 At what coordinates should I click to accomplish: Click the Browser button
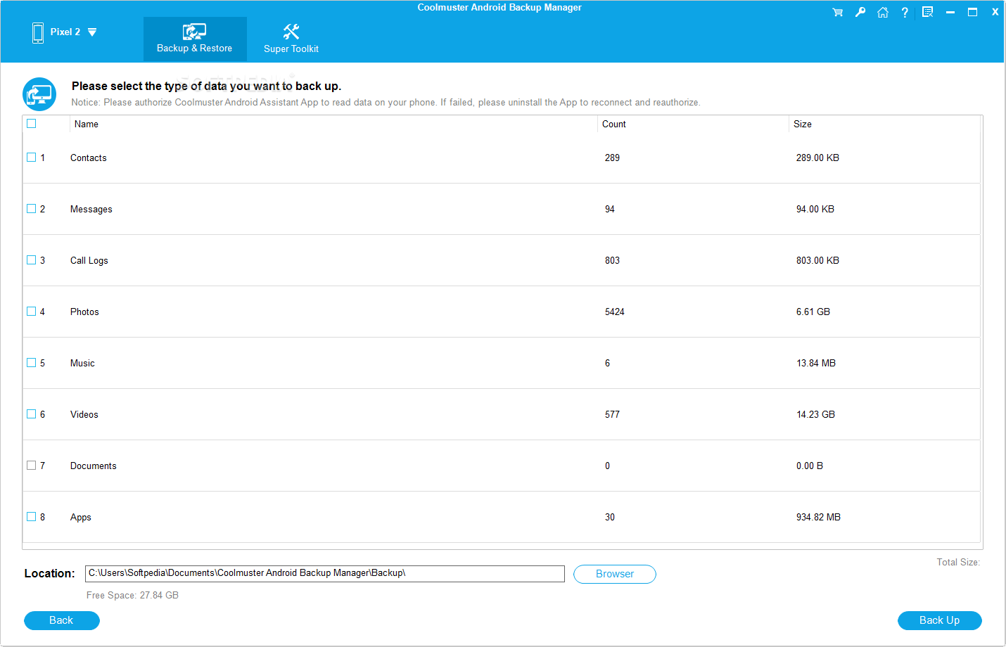pos(615,574)
